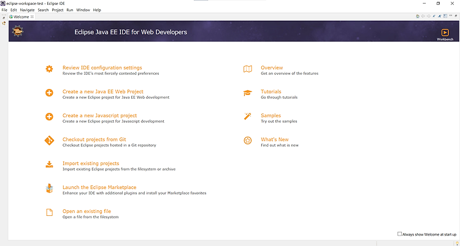Click the Magnify font size icon

click(x=440, y=16)
